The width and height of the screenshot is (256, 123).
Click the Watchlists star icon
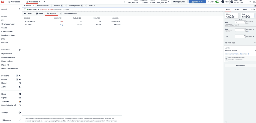[x=20, y=50]
